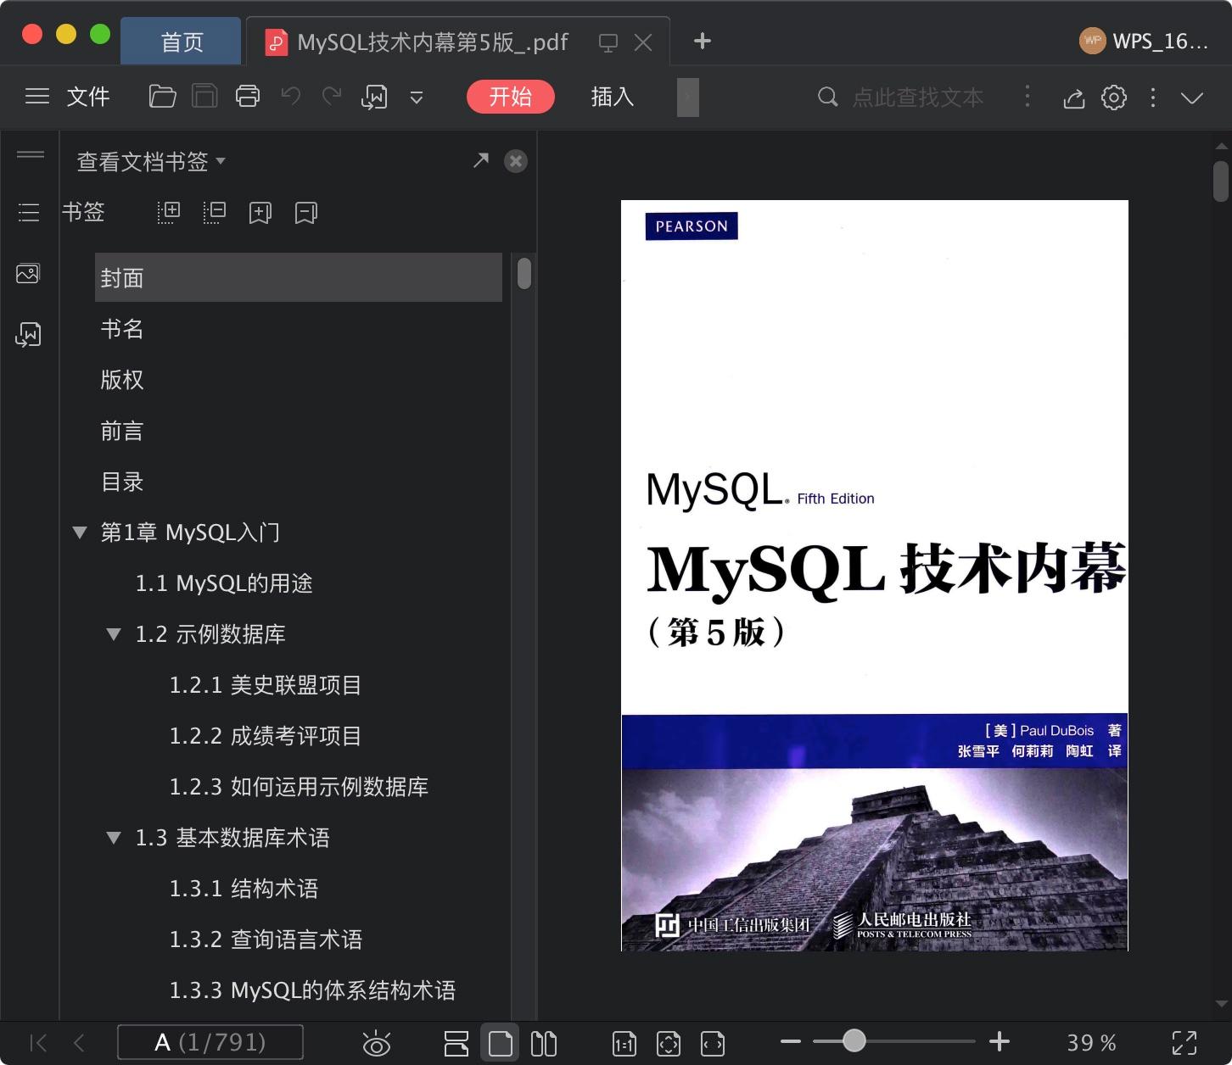Viewport: 1232px width, 1065px height.
Task: Click the share export icon
Action: click(1074, 98)
